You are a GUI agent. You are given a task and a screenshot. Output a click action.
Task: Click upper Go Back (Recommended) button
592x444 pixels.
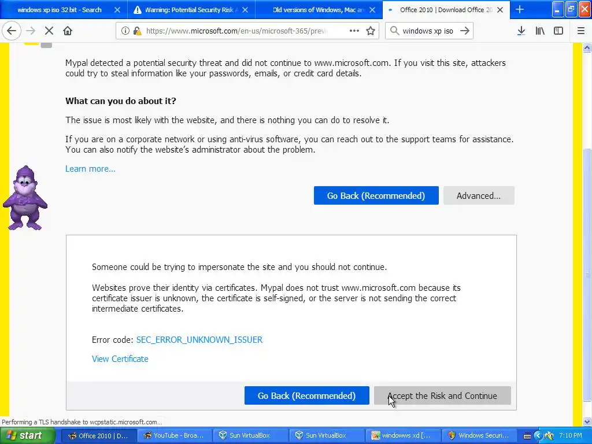[376, 195]
